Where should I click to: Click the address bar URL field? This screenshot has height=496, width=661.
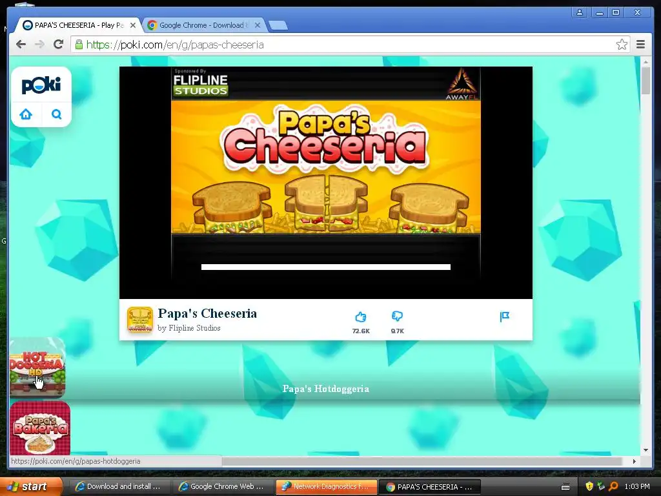[x=350, y=45]
